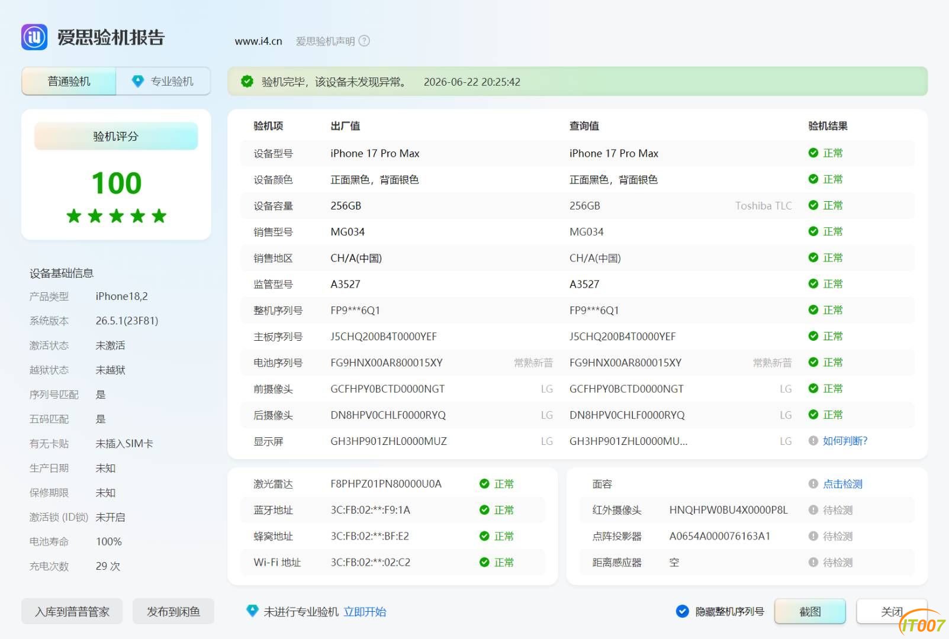The image size is (949, 639).
Task: Select the 激活锁 (ID锁) value 未开启
Action: [x=111, y=517]
